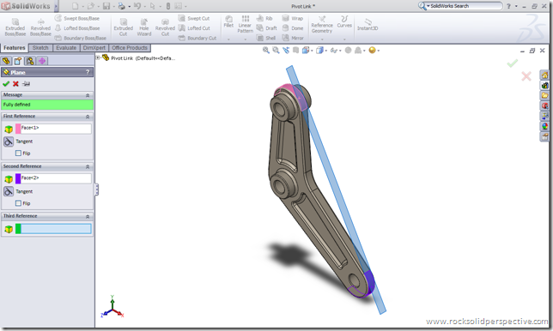553x331 pixels.
Task: Open Fillet dropdown arrow
Action: (228, 39)
